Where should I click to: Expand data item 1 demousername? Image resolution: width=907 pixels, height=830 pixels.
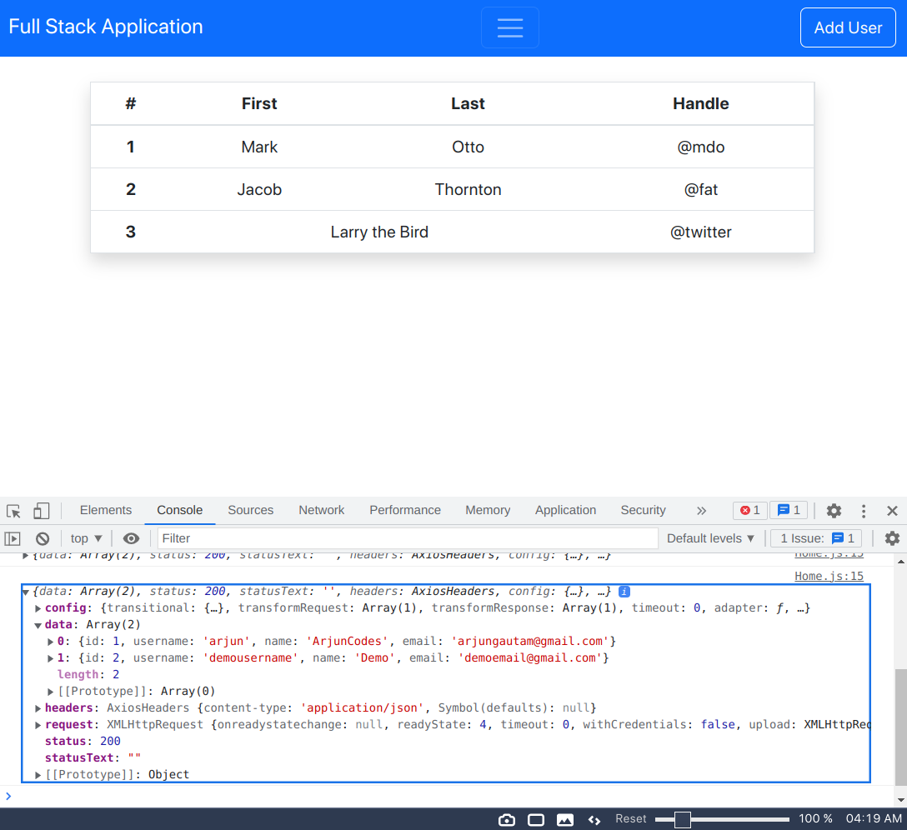(x=51, y=658)
